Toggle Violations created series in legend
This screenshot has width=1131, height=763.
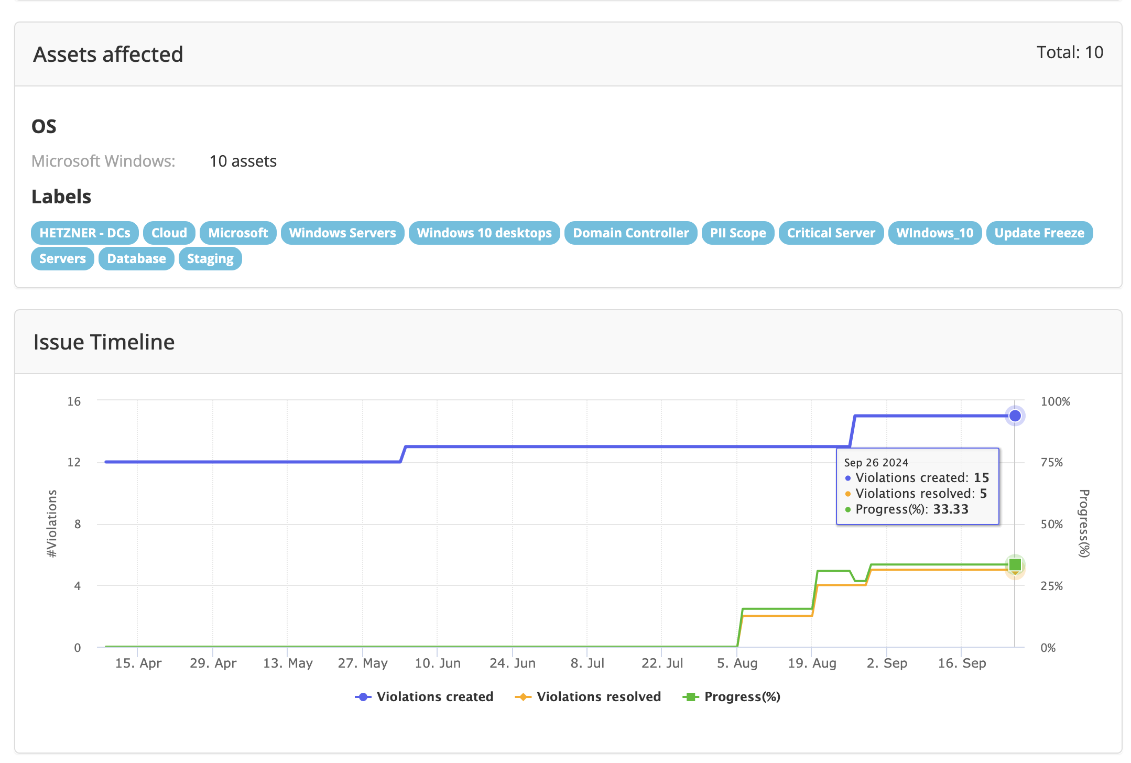pyautogui.click(x=434, y=696)
